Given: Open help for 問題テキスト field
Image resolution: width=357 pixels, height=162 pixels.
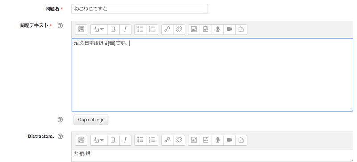Looking at the screenshot, I should (x=60, y=25).
